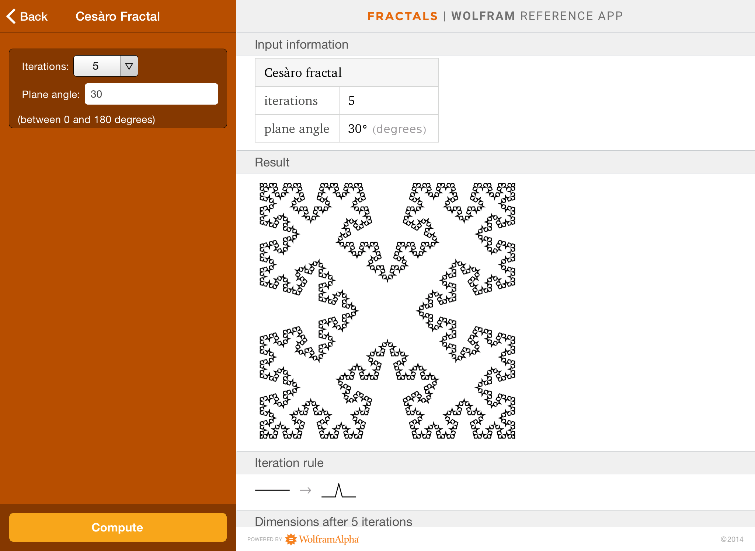The height and width of the screenshot is (551, 755).
Task: Click the WOLFRAM REFERENCE APP title
Action: 537,16
